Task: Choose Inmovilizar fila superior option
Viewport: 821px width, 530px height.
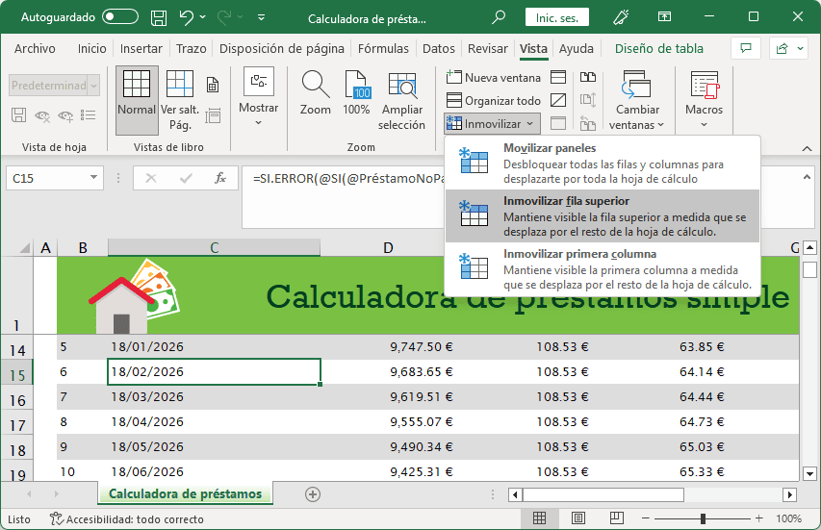Action: [602, 216]
